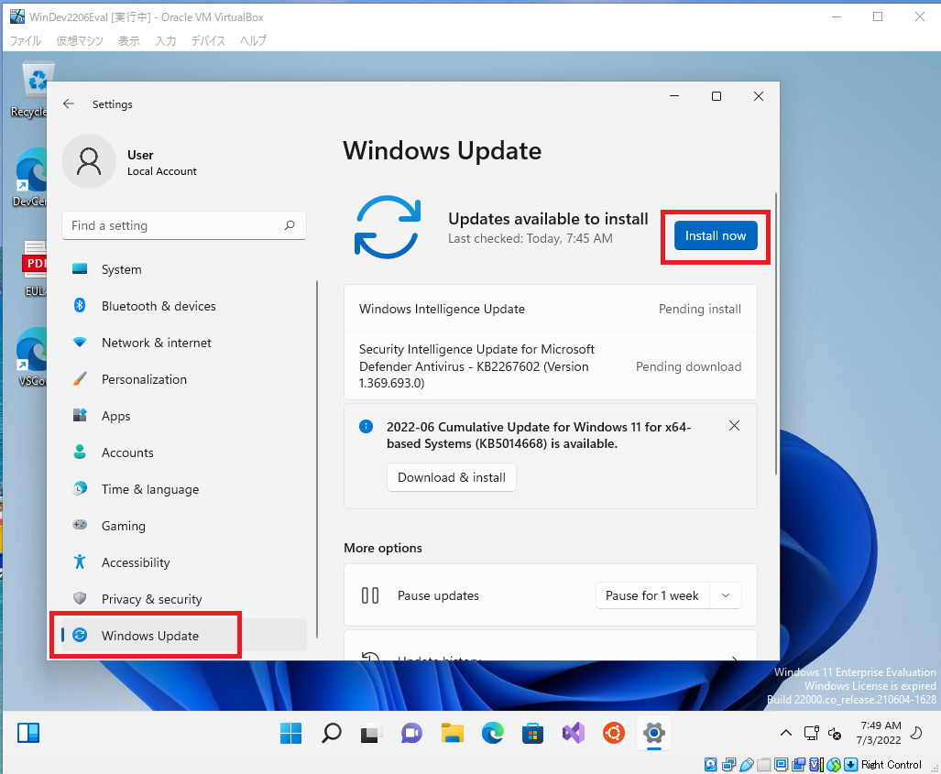Open Ubuntu from the taskbar
The height and width of the screenshot is (774, 941).
(613, 733)
